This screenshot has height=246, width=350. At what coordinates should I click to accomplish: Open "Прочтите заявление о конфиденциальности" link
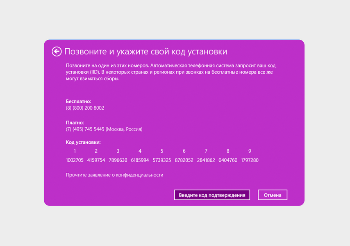(114, 175)
